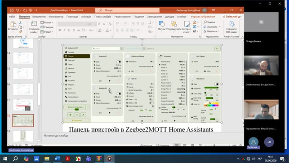Click the Shapes (Фігури) icon
Image resolution: width=289 pixels, height=163 pixels.
pyautogui.click(x=162, y=24)
